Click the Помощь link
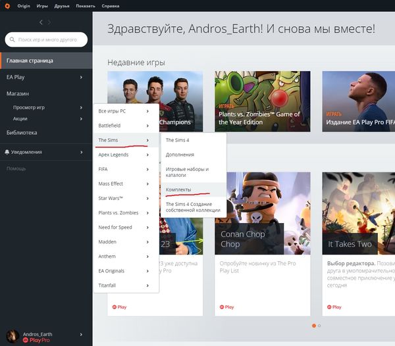This screenshot has width=395, height=346. tap(16, 168)
